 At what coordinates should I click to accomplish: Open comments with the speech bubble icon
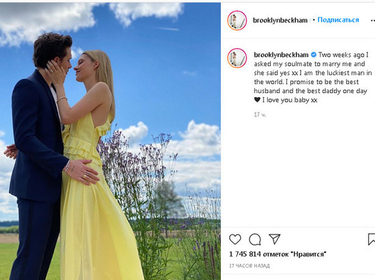point(255,239)
